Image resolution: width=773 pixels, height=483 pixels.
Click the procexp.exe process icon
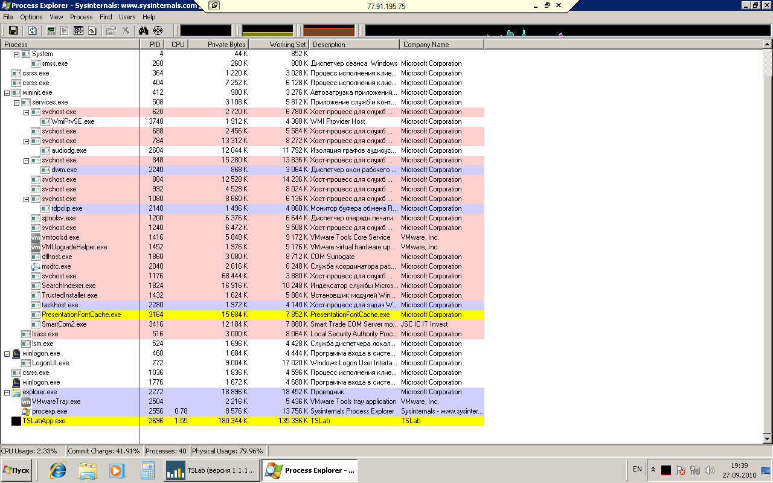(26, 411)
